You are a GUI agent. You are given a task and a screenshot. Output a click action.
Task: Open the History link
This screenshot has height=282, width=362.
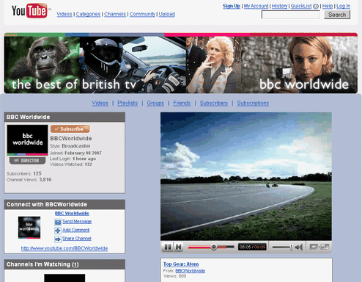coord(279,6)
